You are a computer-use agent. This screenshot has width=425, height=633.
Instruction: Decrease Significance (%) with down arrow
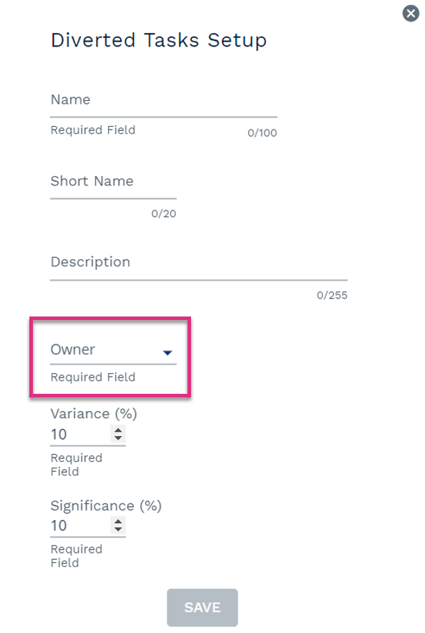118,529
